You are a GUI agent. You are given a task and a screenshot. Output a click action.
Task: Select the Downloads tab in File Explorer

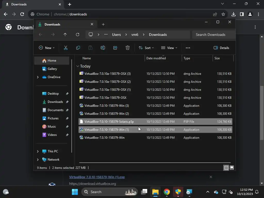coord(66,24)
